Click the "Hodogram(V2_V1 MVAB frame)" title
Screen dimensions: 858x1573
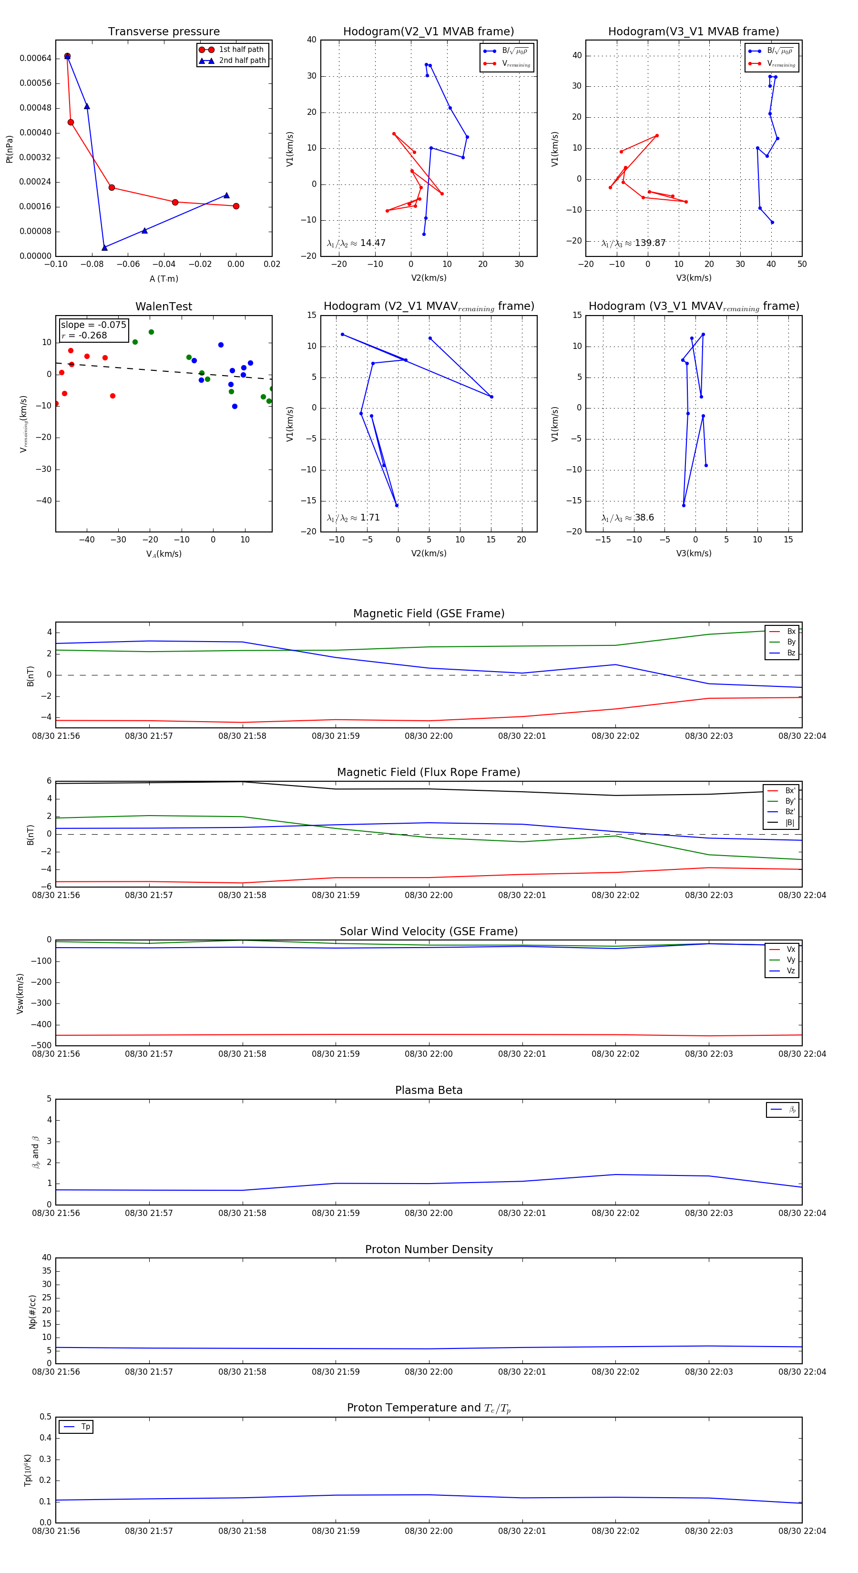coord(429,32)
